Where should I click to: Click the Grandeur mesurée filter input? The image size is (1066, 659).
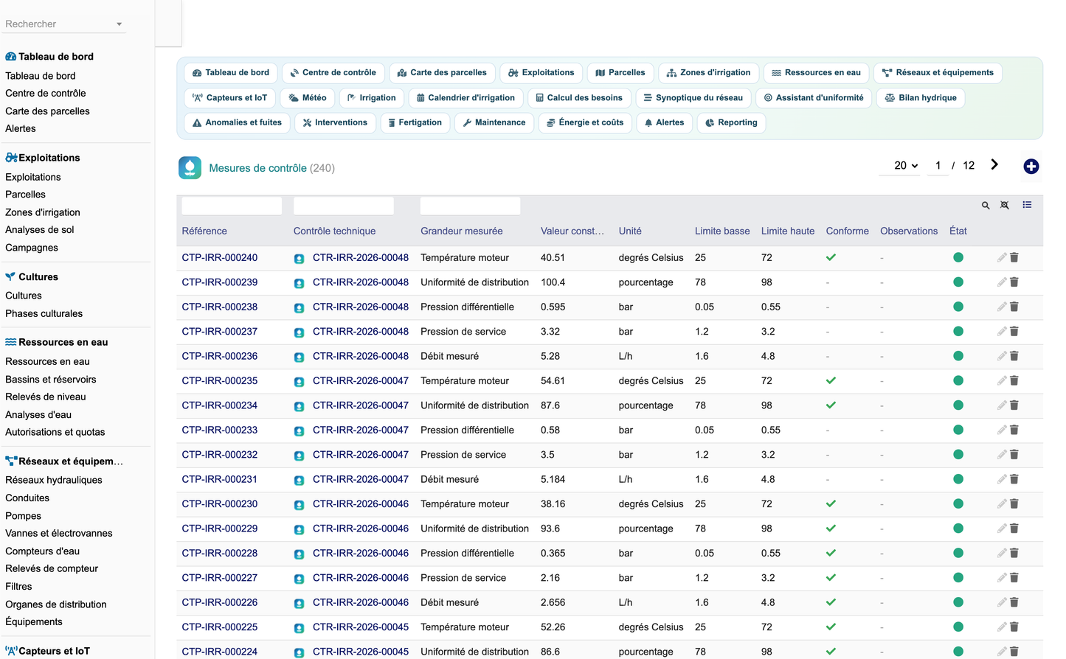pyautogui.click(x=471, y=206)
